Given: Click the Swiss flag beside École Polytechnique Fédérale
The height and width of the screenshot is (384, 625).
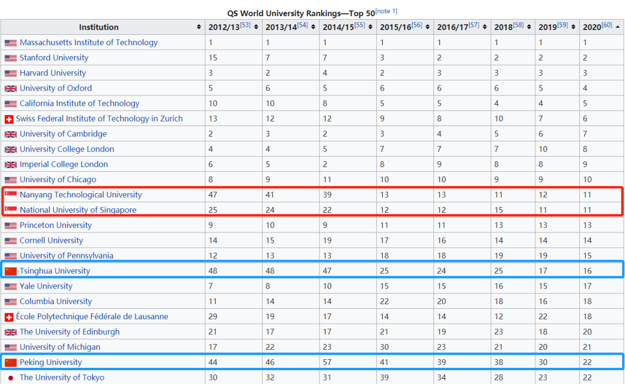Looking at the screenshot, I should coord(9,317).
